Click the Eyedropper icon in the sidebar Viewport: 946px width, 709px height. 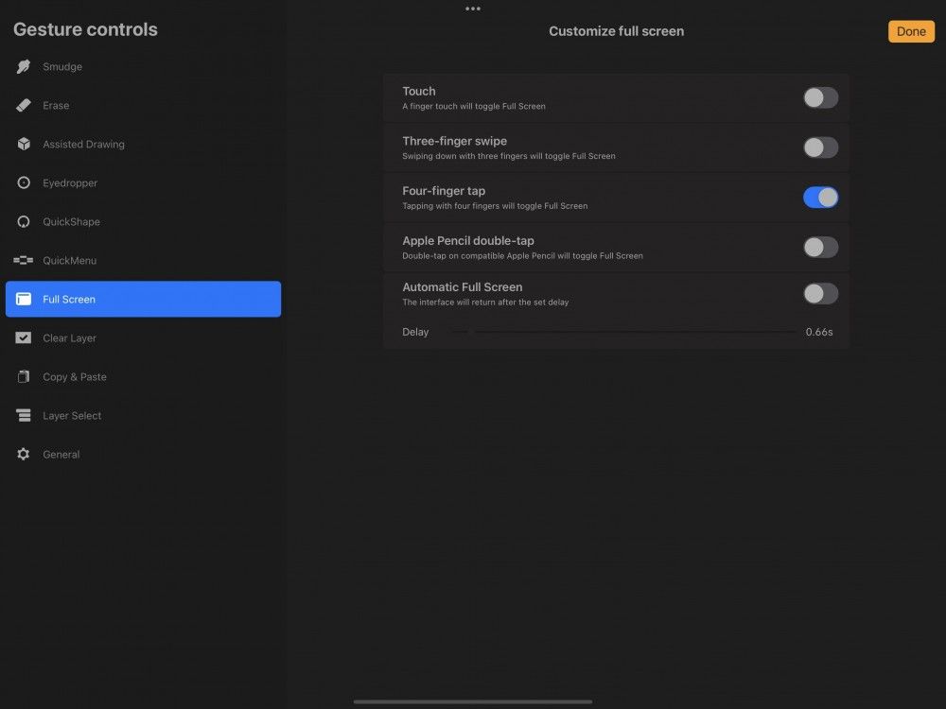tap(22, 182)
